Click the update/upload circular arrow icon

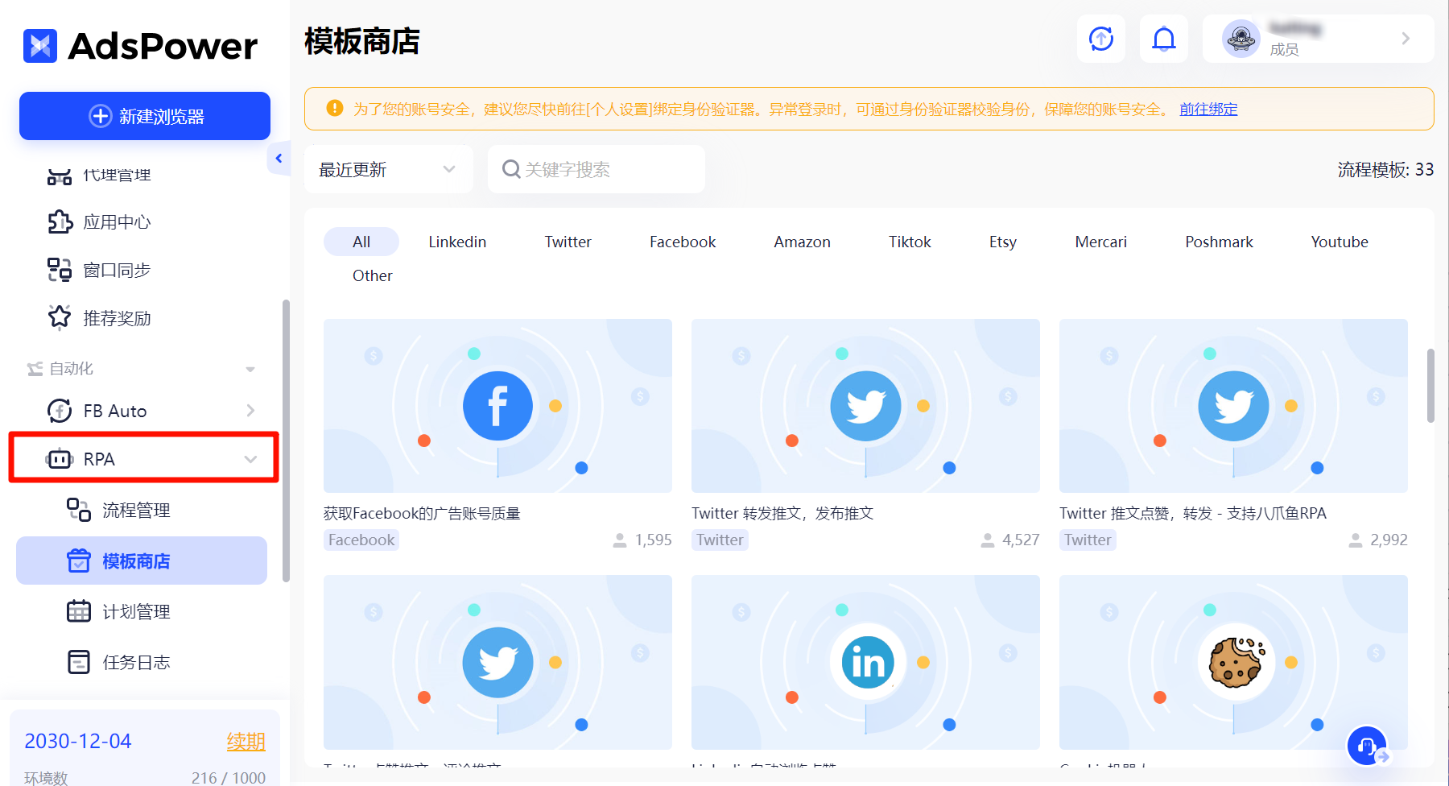coord(1101,39)
